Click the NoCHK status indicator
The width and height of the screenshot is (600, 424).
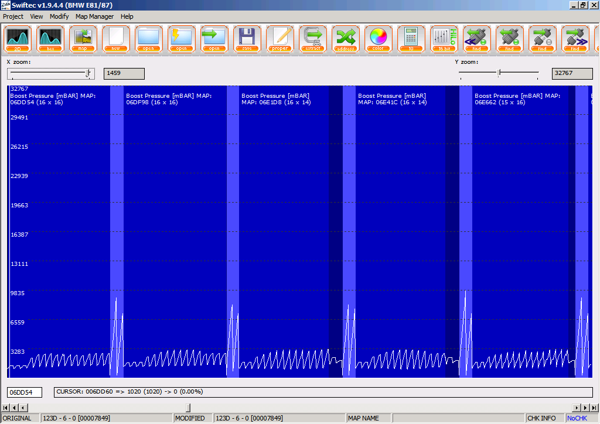[582, 418]
